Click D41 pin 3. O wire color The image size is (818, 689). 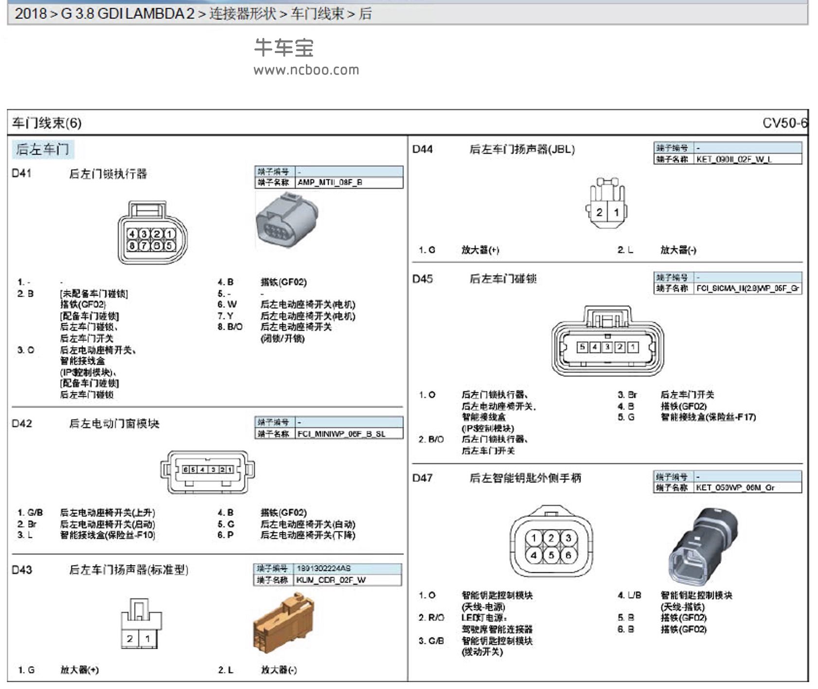pyautogui.click(x=26, y=350)
